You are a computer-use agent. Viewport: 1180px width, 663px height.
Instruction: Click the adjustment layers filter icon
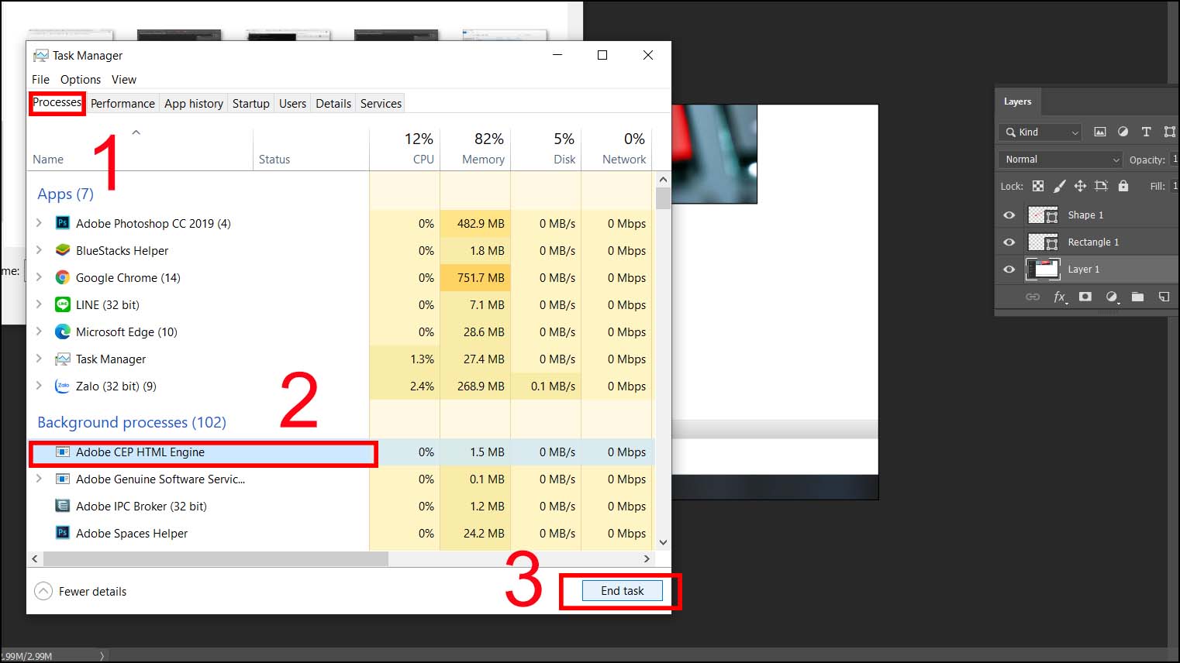tap(1123, 132)
